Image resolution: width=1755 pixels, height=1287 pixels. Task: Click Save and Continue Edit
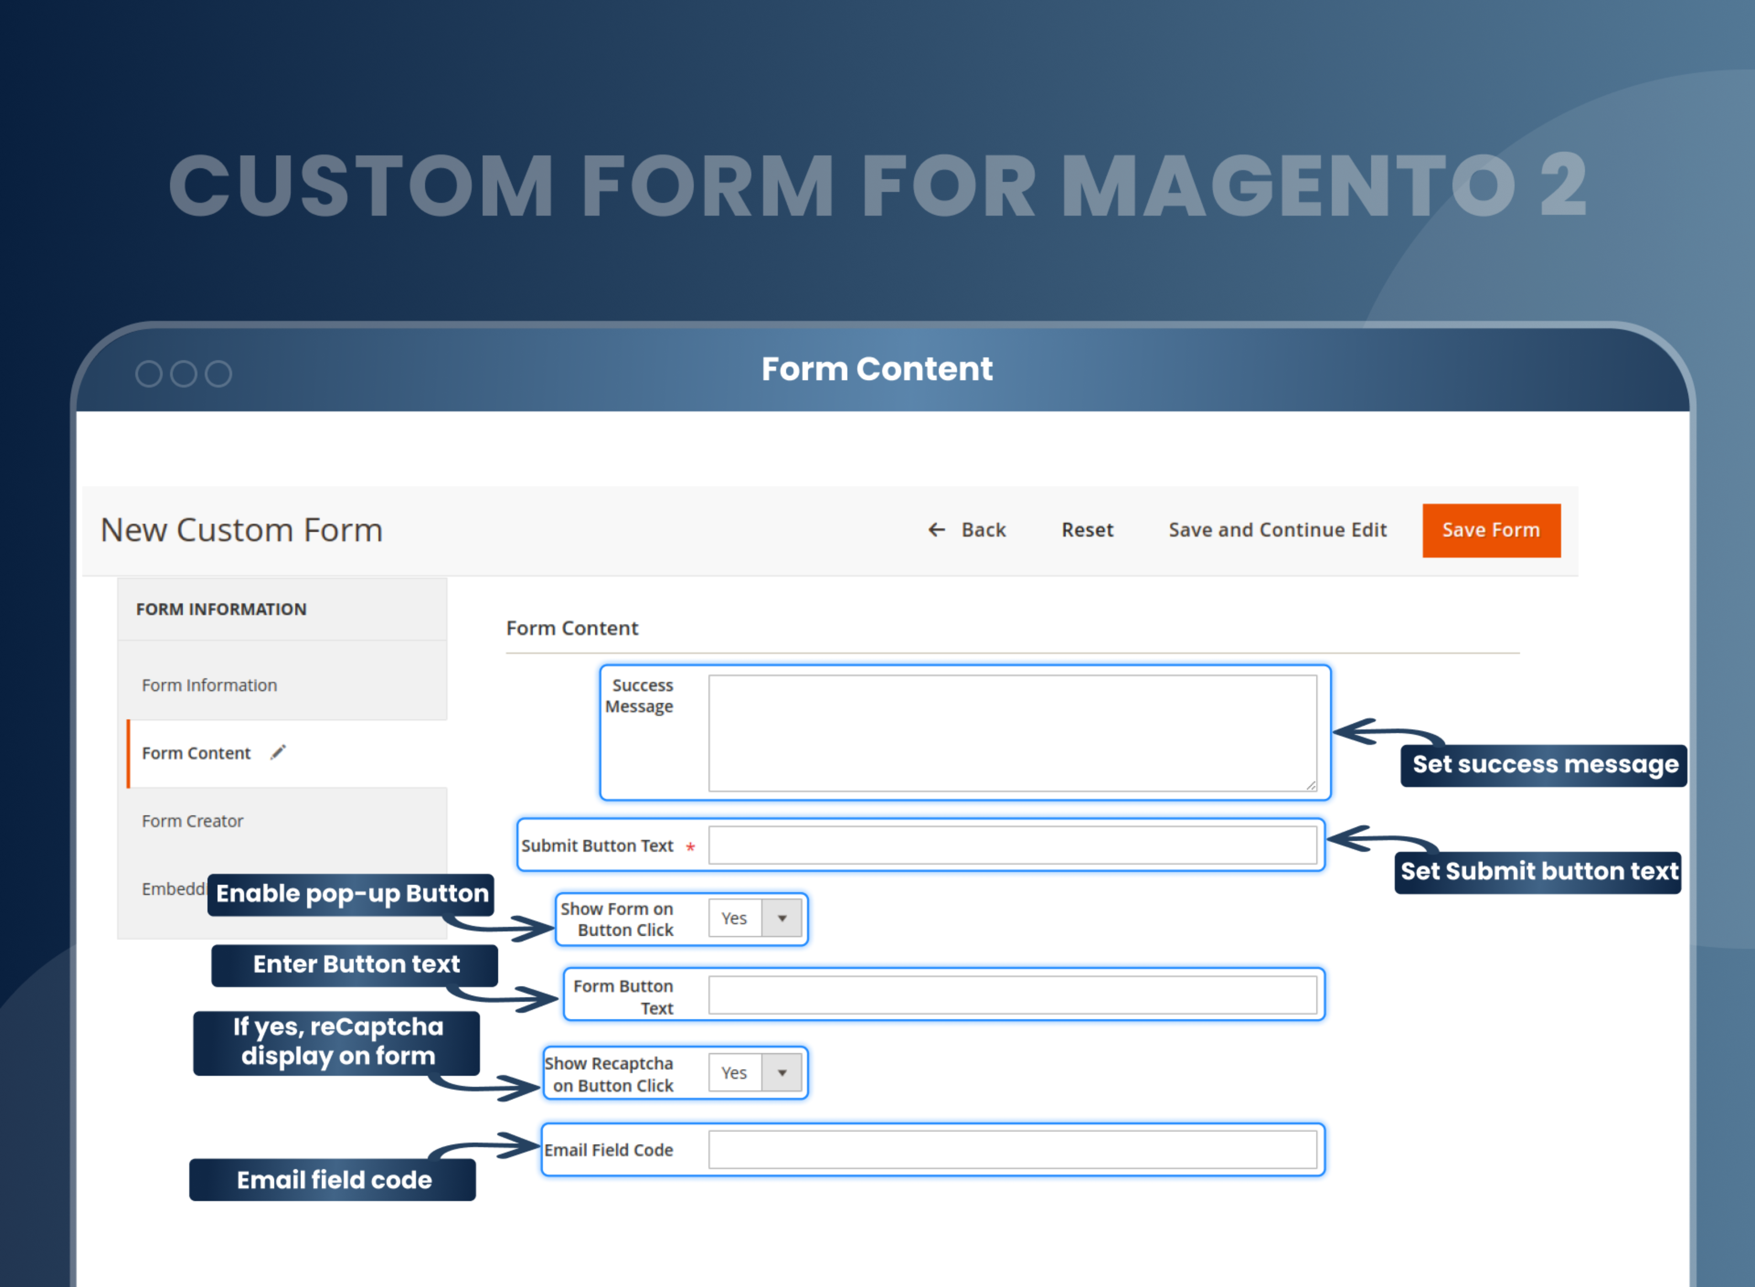[1277, 530]
